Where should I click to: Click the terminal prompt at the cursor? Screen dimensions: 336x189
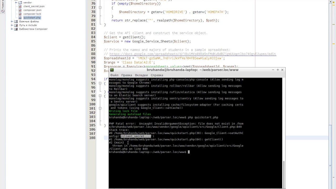(x=188, y=152)
